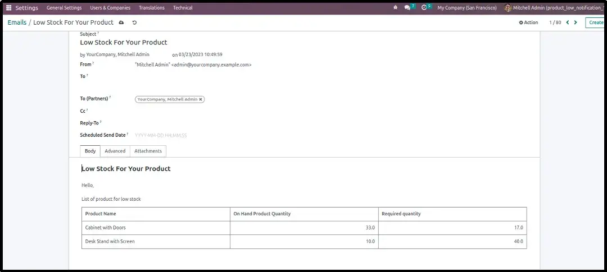The height and width of the screenshot is (272, 607).
Task: Open Translations menu
Action: point(152,8)
